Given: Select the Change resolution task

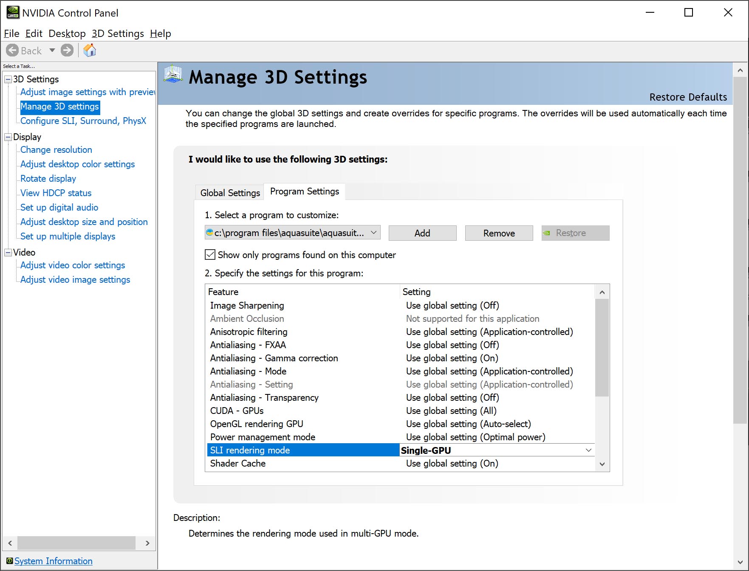Looking at the screenshot, I should 56,150.
